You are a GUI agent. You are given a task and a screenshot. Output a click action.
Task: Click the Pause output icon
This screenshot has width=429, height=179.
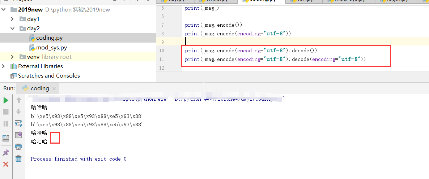click(x=6, y=124)
